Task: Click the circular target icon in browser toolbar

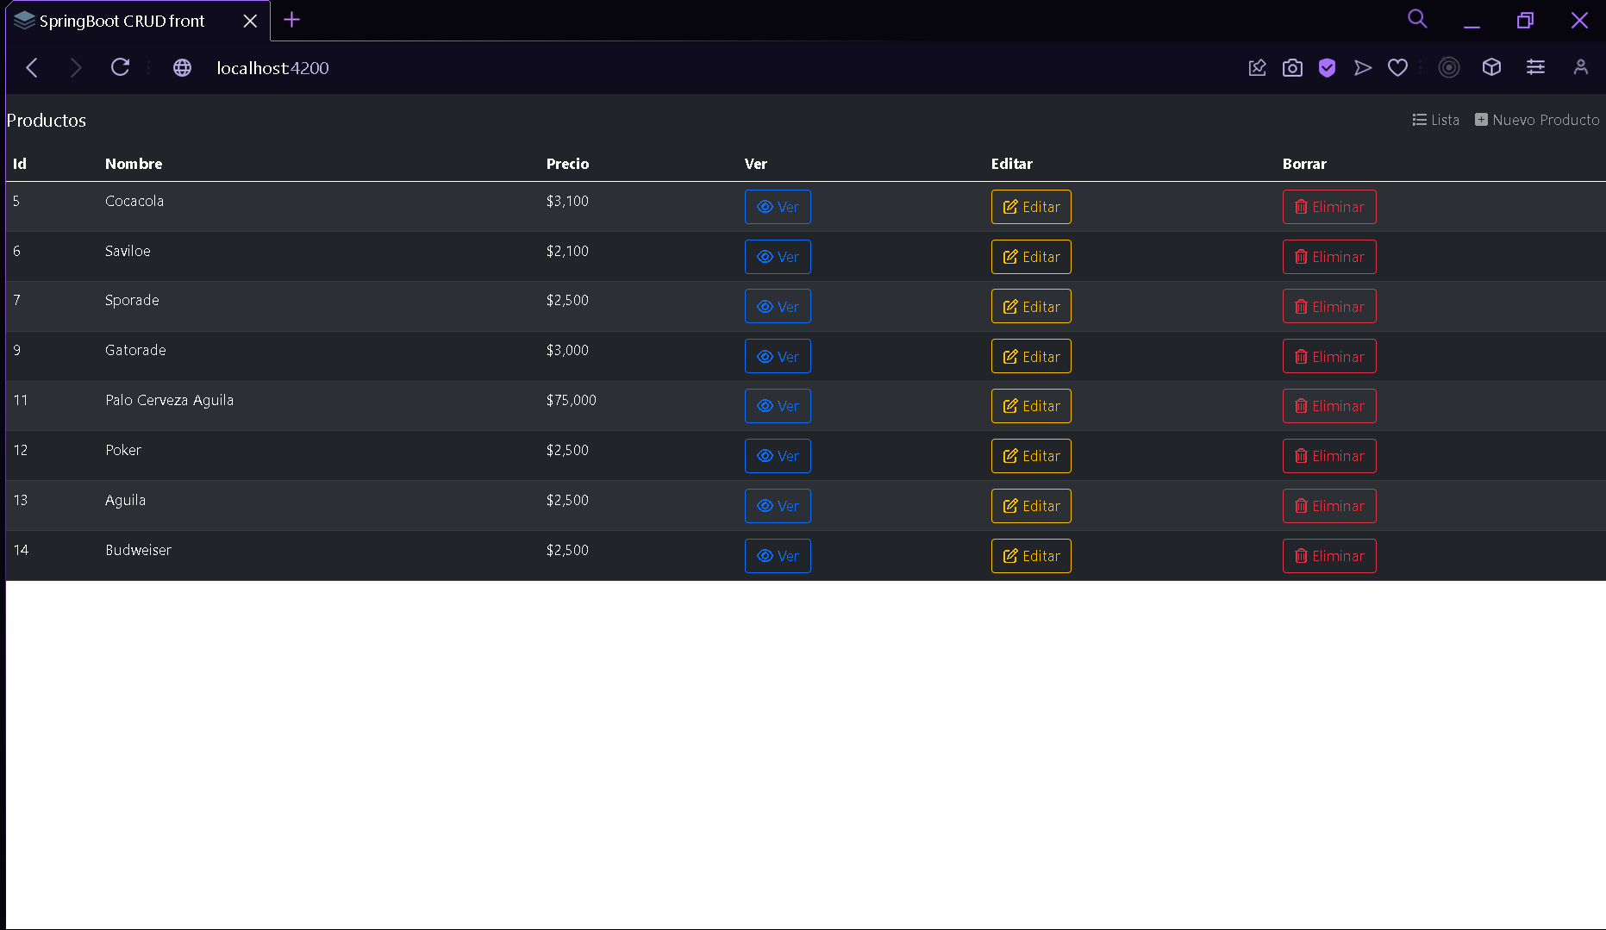Action: pos(1449,67)
